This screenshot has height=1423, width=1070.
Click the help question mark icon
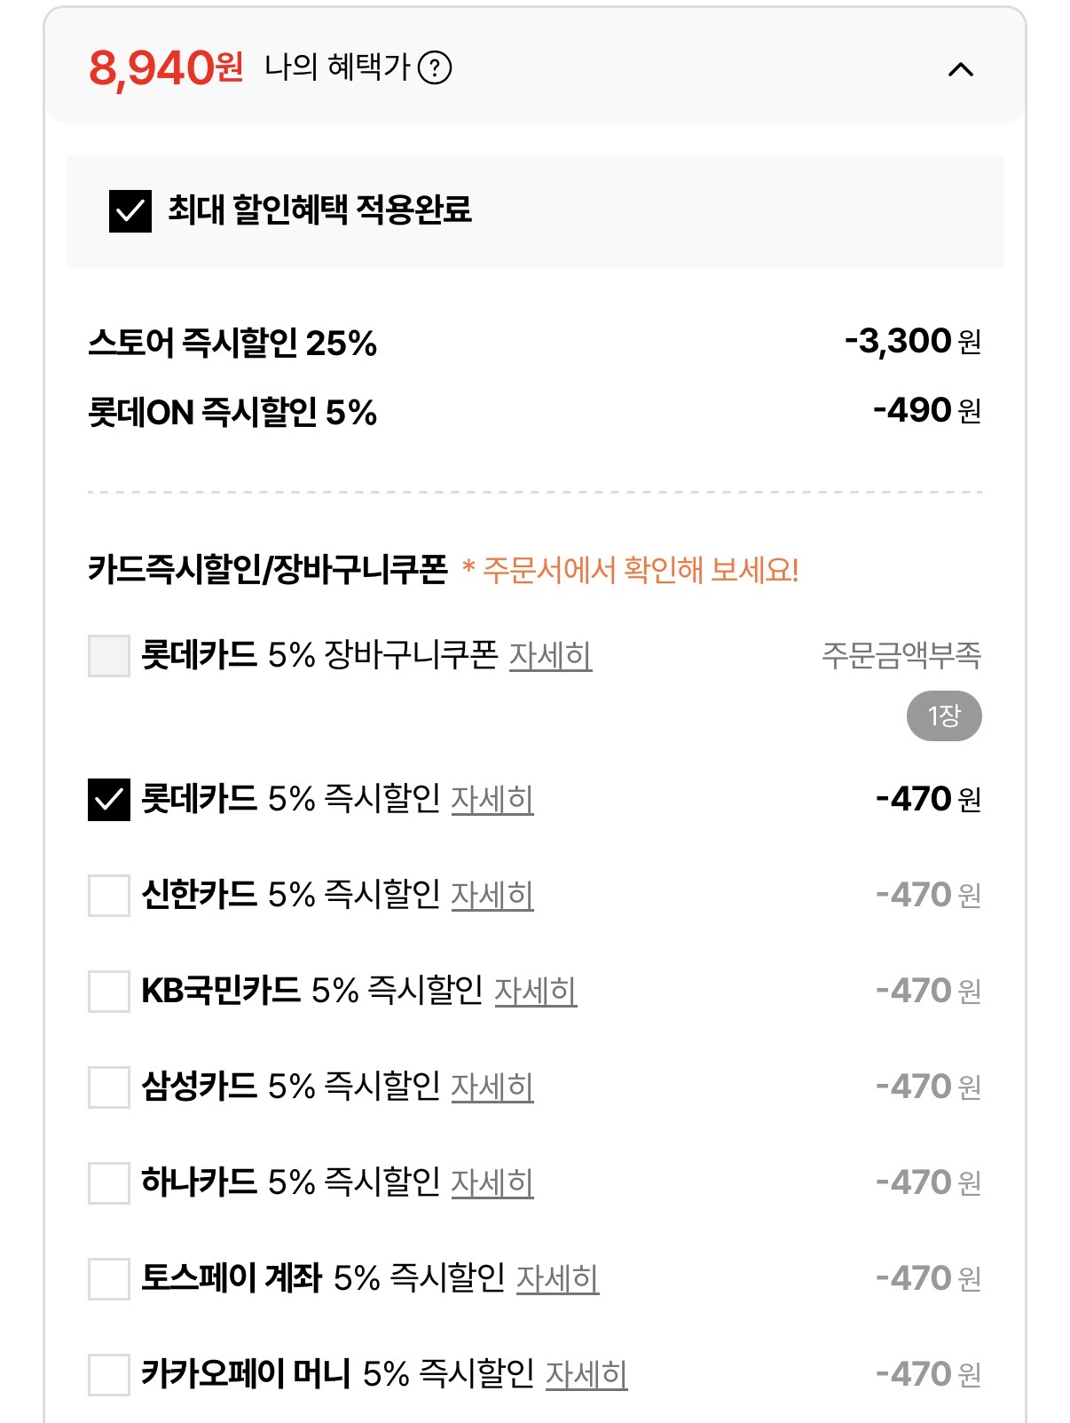(x=435, y=67)
